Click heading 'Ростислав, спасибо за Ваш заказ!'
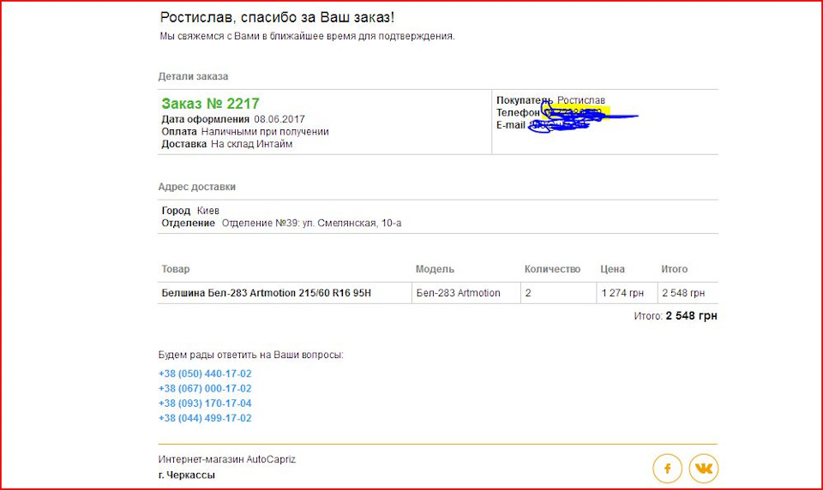Image resolution: width=823 pixels, height=490 pixels. [277, 17]
